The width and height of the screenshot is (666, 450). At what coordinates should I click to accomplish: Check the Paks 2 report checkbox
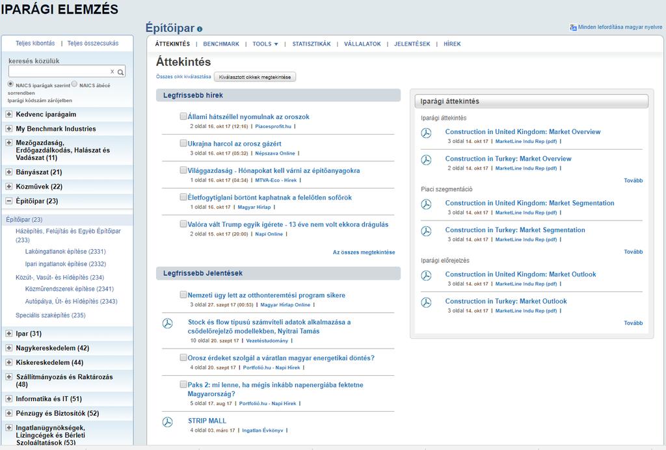[183, 384]
